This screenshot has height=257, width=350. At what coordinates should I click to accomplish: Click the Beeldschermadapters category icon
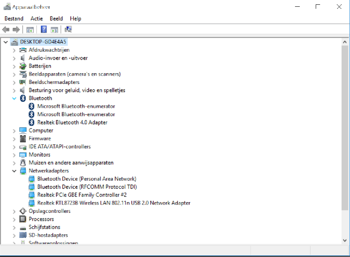pyautogui.click(x=23, y=82)
